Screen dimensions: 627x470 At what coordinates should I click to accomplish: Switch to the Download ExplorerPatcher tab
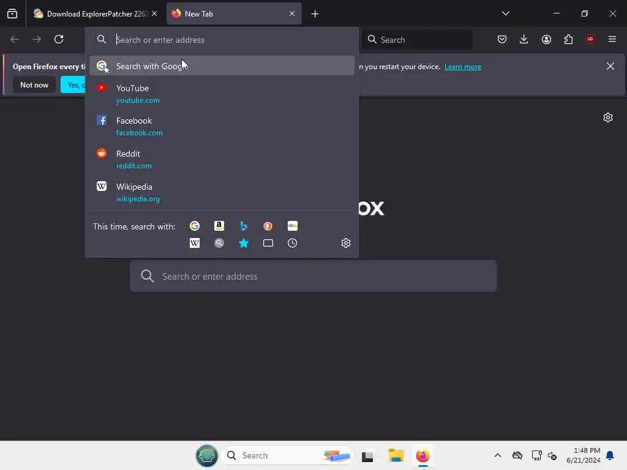click(x=95, y=13)
